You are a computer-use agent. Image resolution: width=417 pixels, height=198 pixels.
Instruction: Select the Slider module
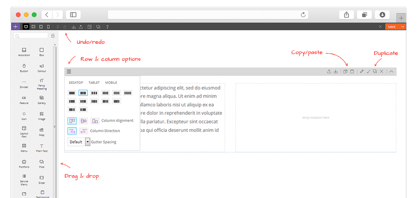(42, 180)
